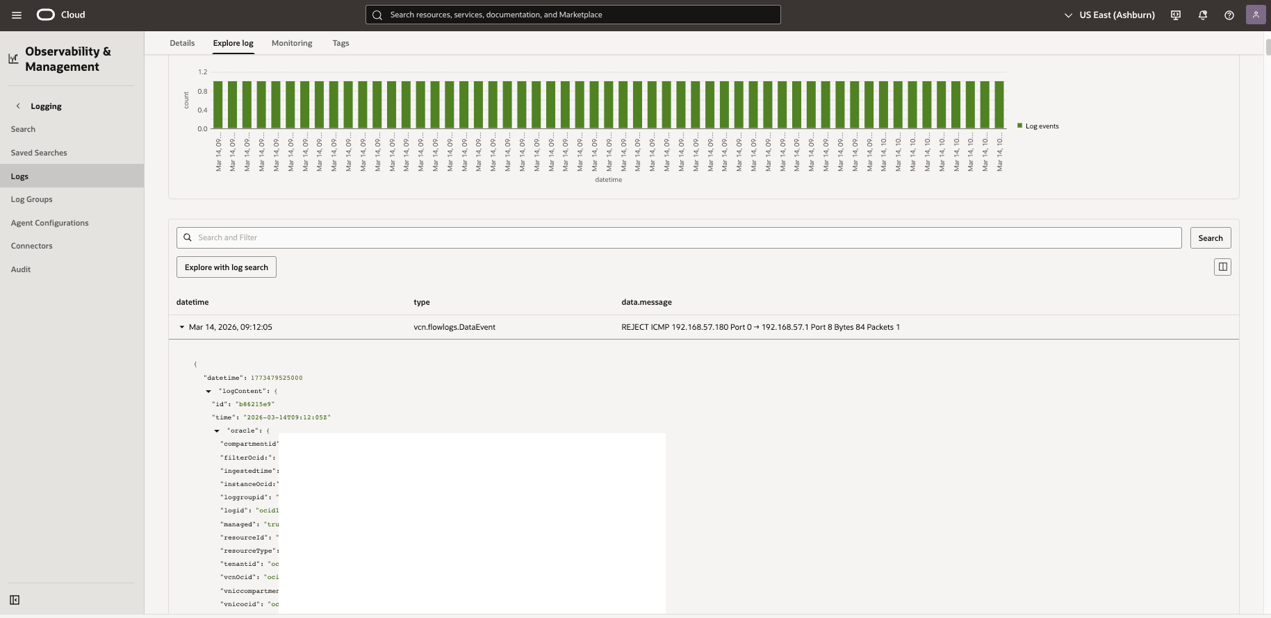Focus the Search and Filter field
This screenshot has height=618, width=1271.
coord(679,237)
